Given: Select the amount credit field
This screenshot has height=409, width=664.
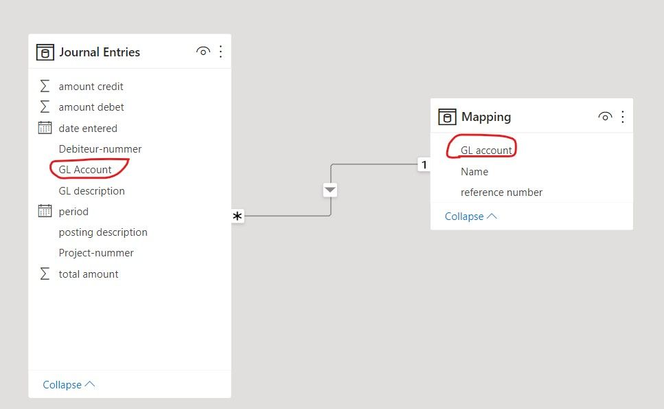Looking at the screenshot, I should (91, 87).
